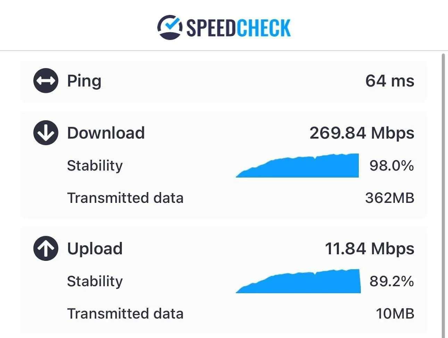Viewport: 448px width, 338px height.
Task: Click the 98.0% download stability value
Action: [392, 165]
